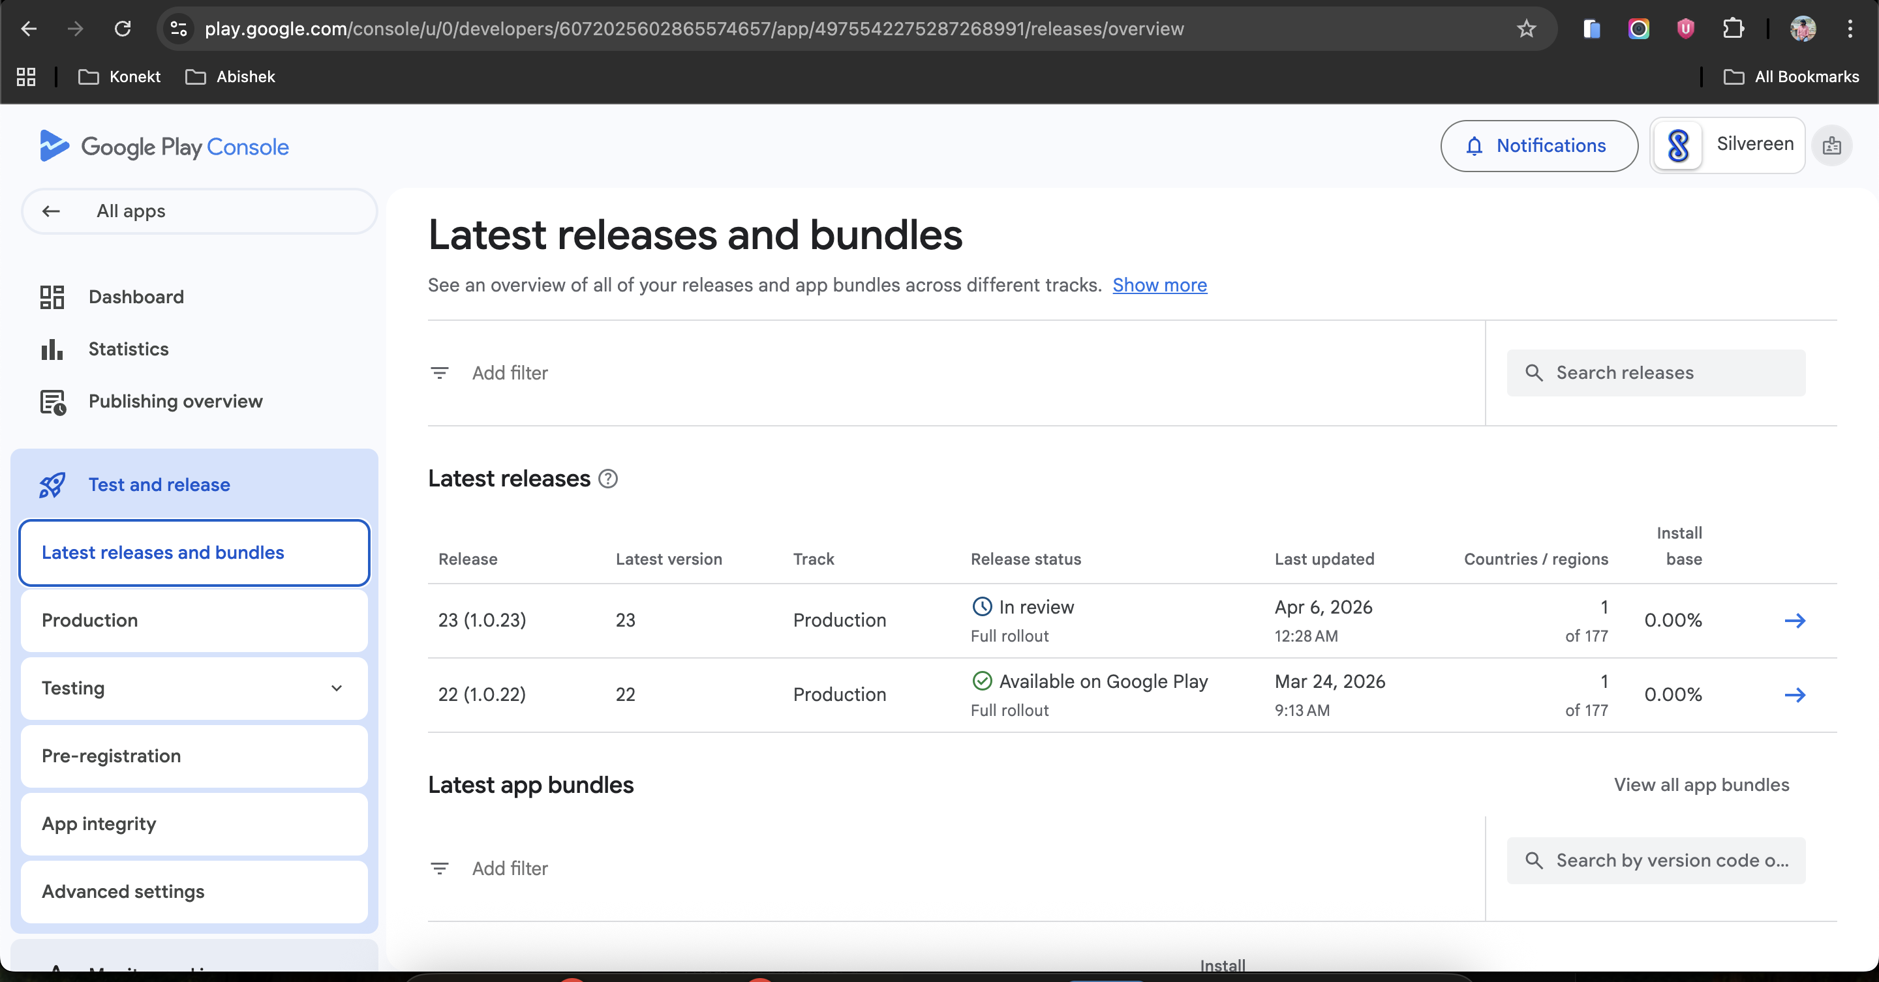1879x982 pixels.
Task: Click the Latest releases help question-mark icon
Action: (x=607, y=478)
